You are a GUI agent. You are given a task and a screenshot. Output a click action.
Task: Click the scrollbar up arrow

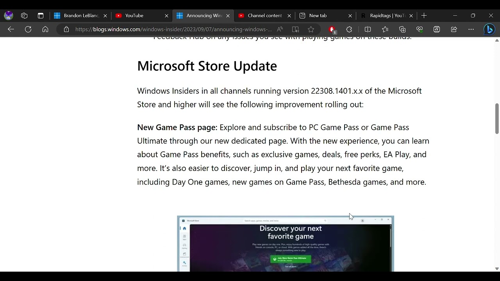point(497,40)
